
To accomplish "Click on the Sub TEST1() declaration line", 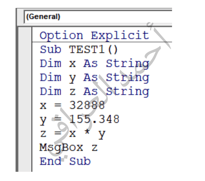I will click(x=79, y=50).
